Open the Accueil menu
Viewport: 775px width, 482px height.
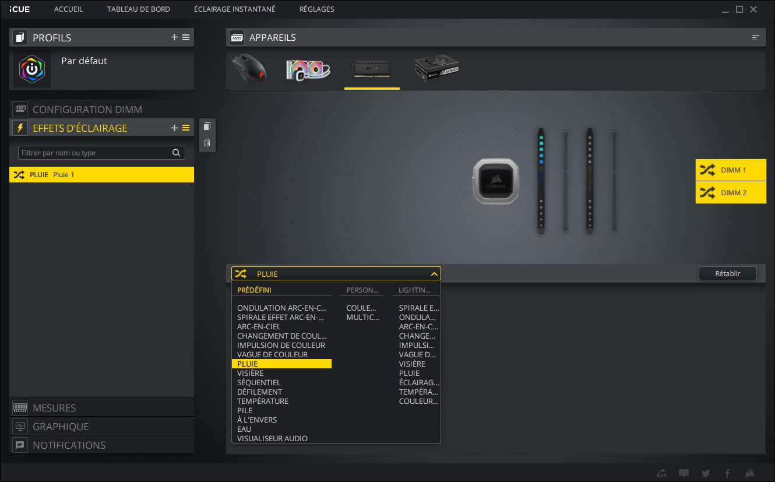point(68,9)
